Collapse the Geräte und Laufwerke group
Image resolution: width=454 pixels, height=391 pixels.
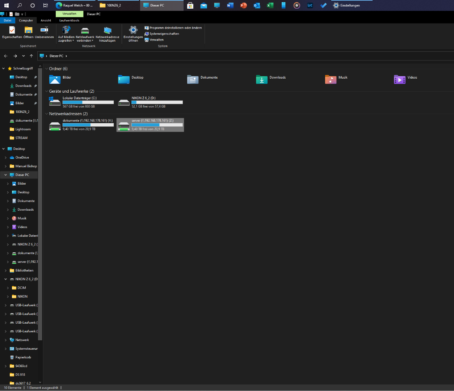(46, 91)
